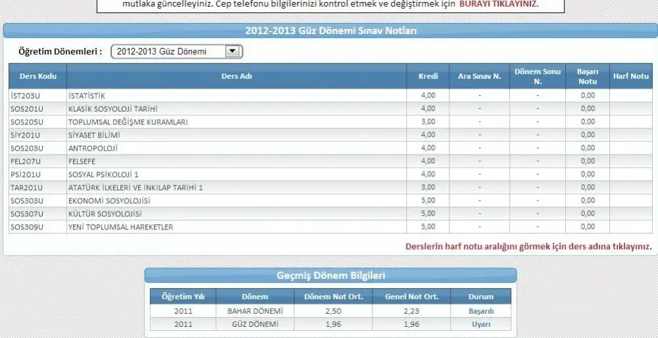The image size is (658, 338).
Task: Open ANTROPOLOJİ course name
Action: [93, 148]
